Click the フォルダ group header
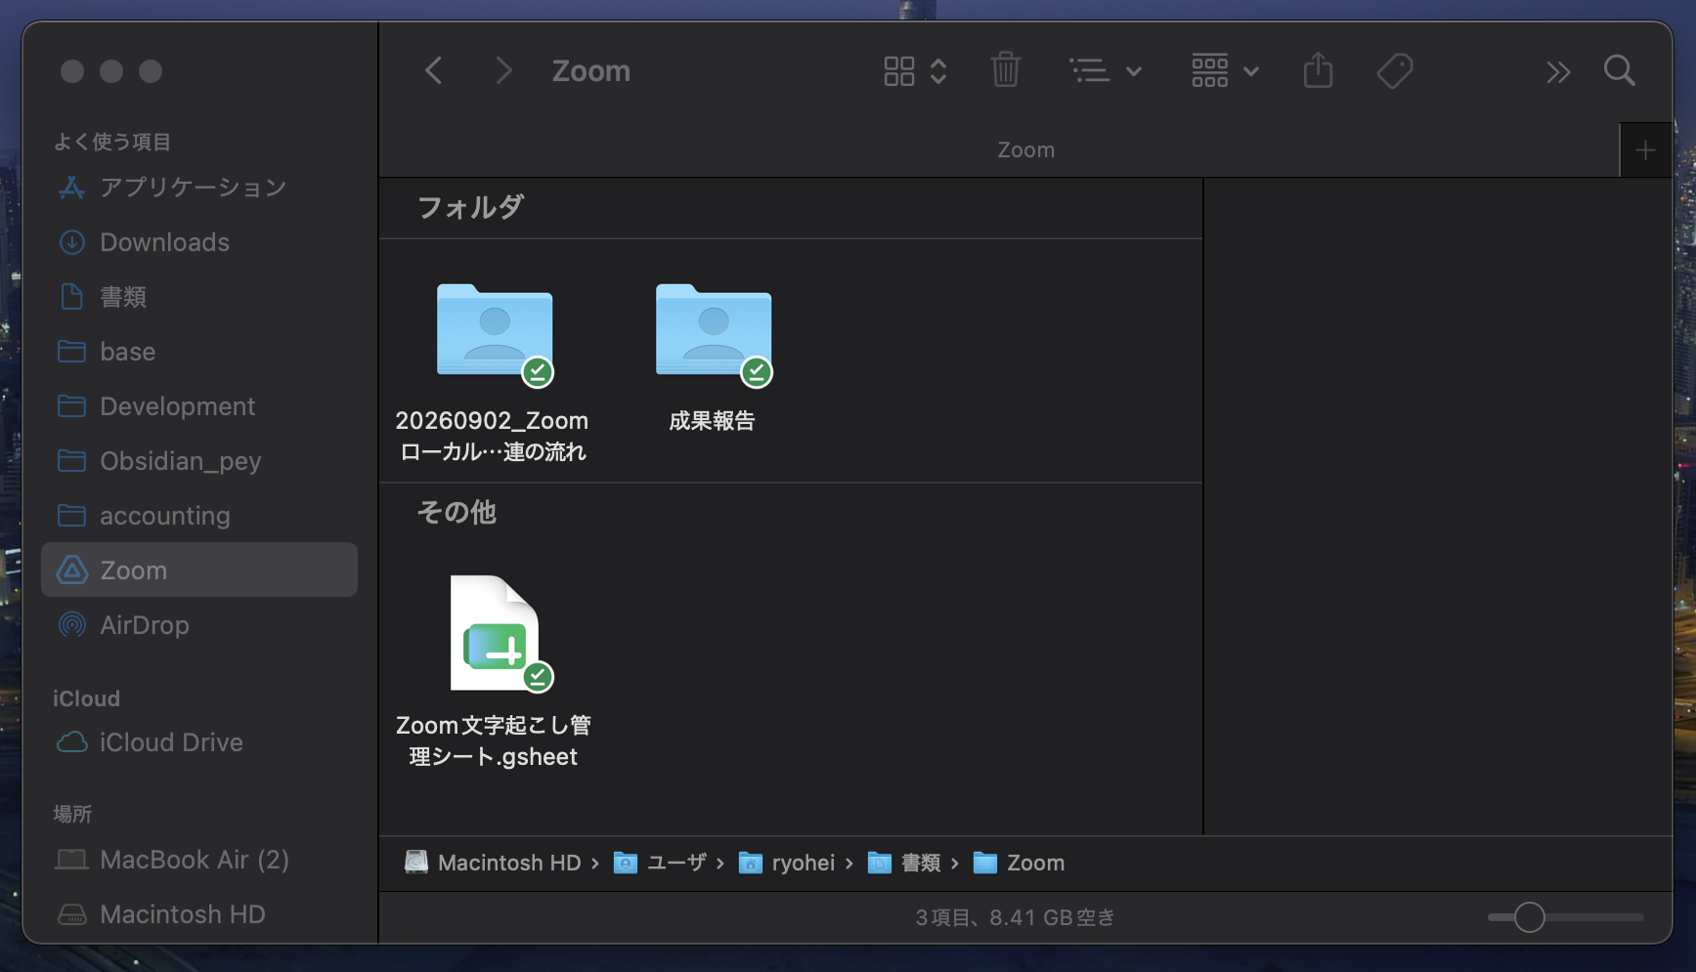1696x972 pixels. 470,207
